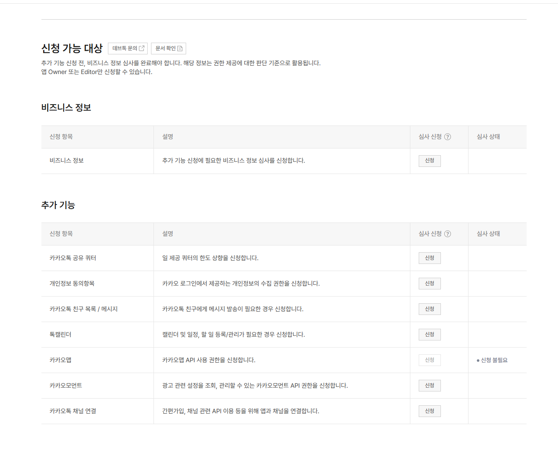
Task: Click help icon in 비즈니스 정보 table header
Action: pyautogui.click(x=447, y=137)
